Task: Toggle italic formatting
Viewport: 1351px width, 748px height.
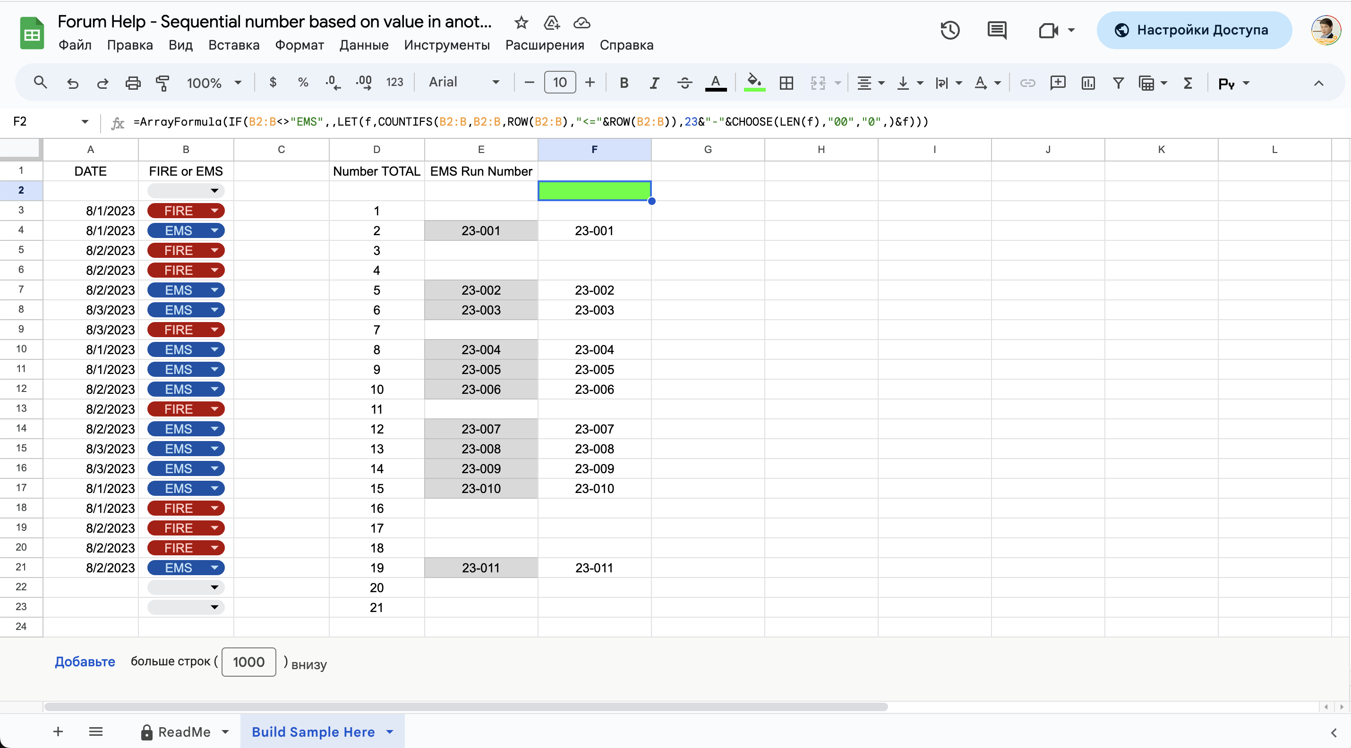Action: click(654, 83)
